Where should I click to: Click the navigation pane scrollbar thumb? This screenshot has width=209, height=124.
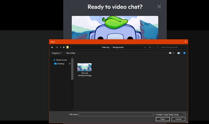tap(72, 69)
